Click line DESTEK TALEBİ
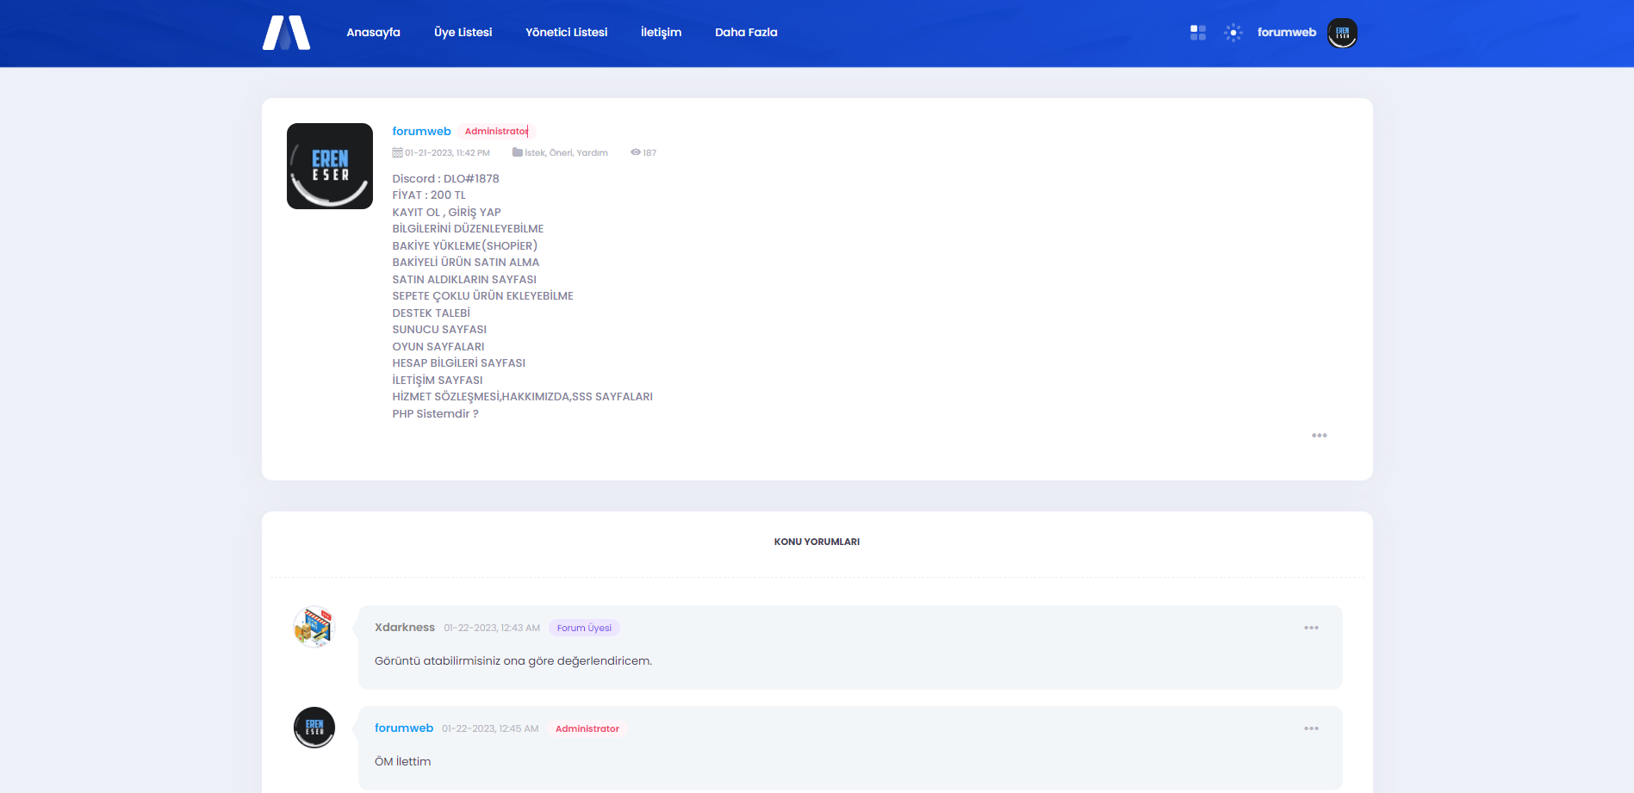The image size is (1634, 793). [x=431, y=313]
